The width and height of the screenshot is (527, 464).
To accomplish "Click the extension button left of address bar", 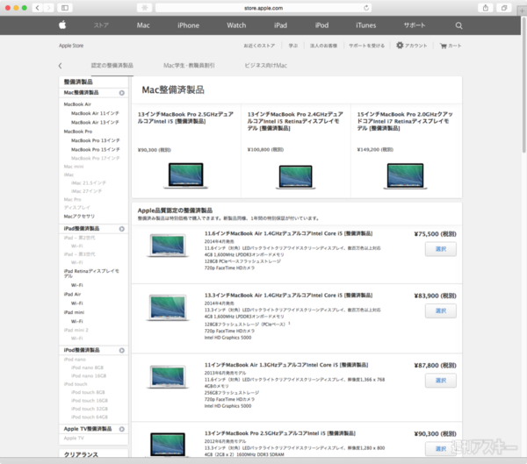I will point(145,8).
